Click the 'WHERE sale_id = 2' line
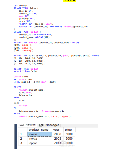This screenshot has height=150, width=130. point(35,82)
